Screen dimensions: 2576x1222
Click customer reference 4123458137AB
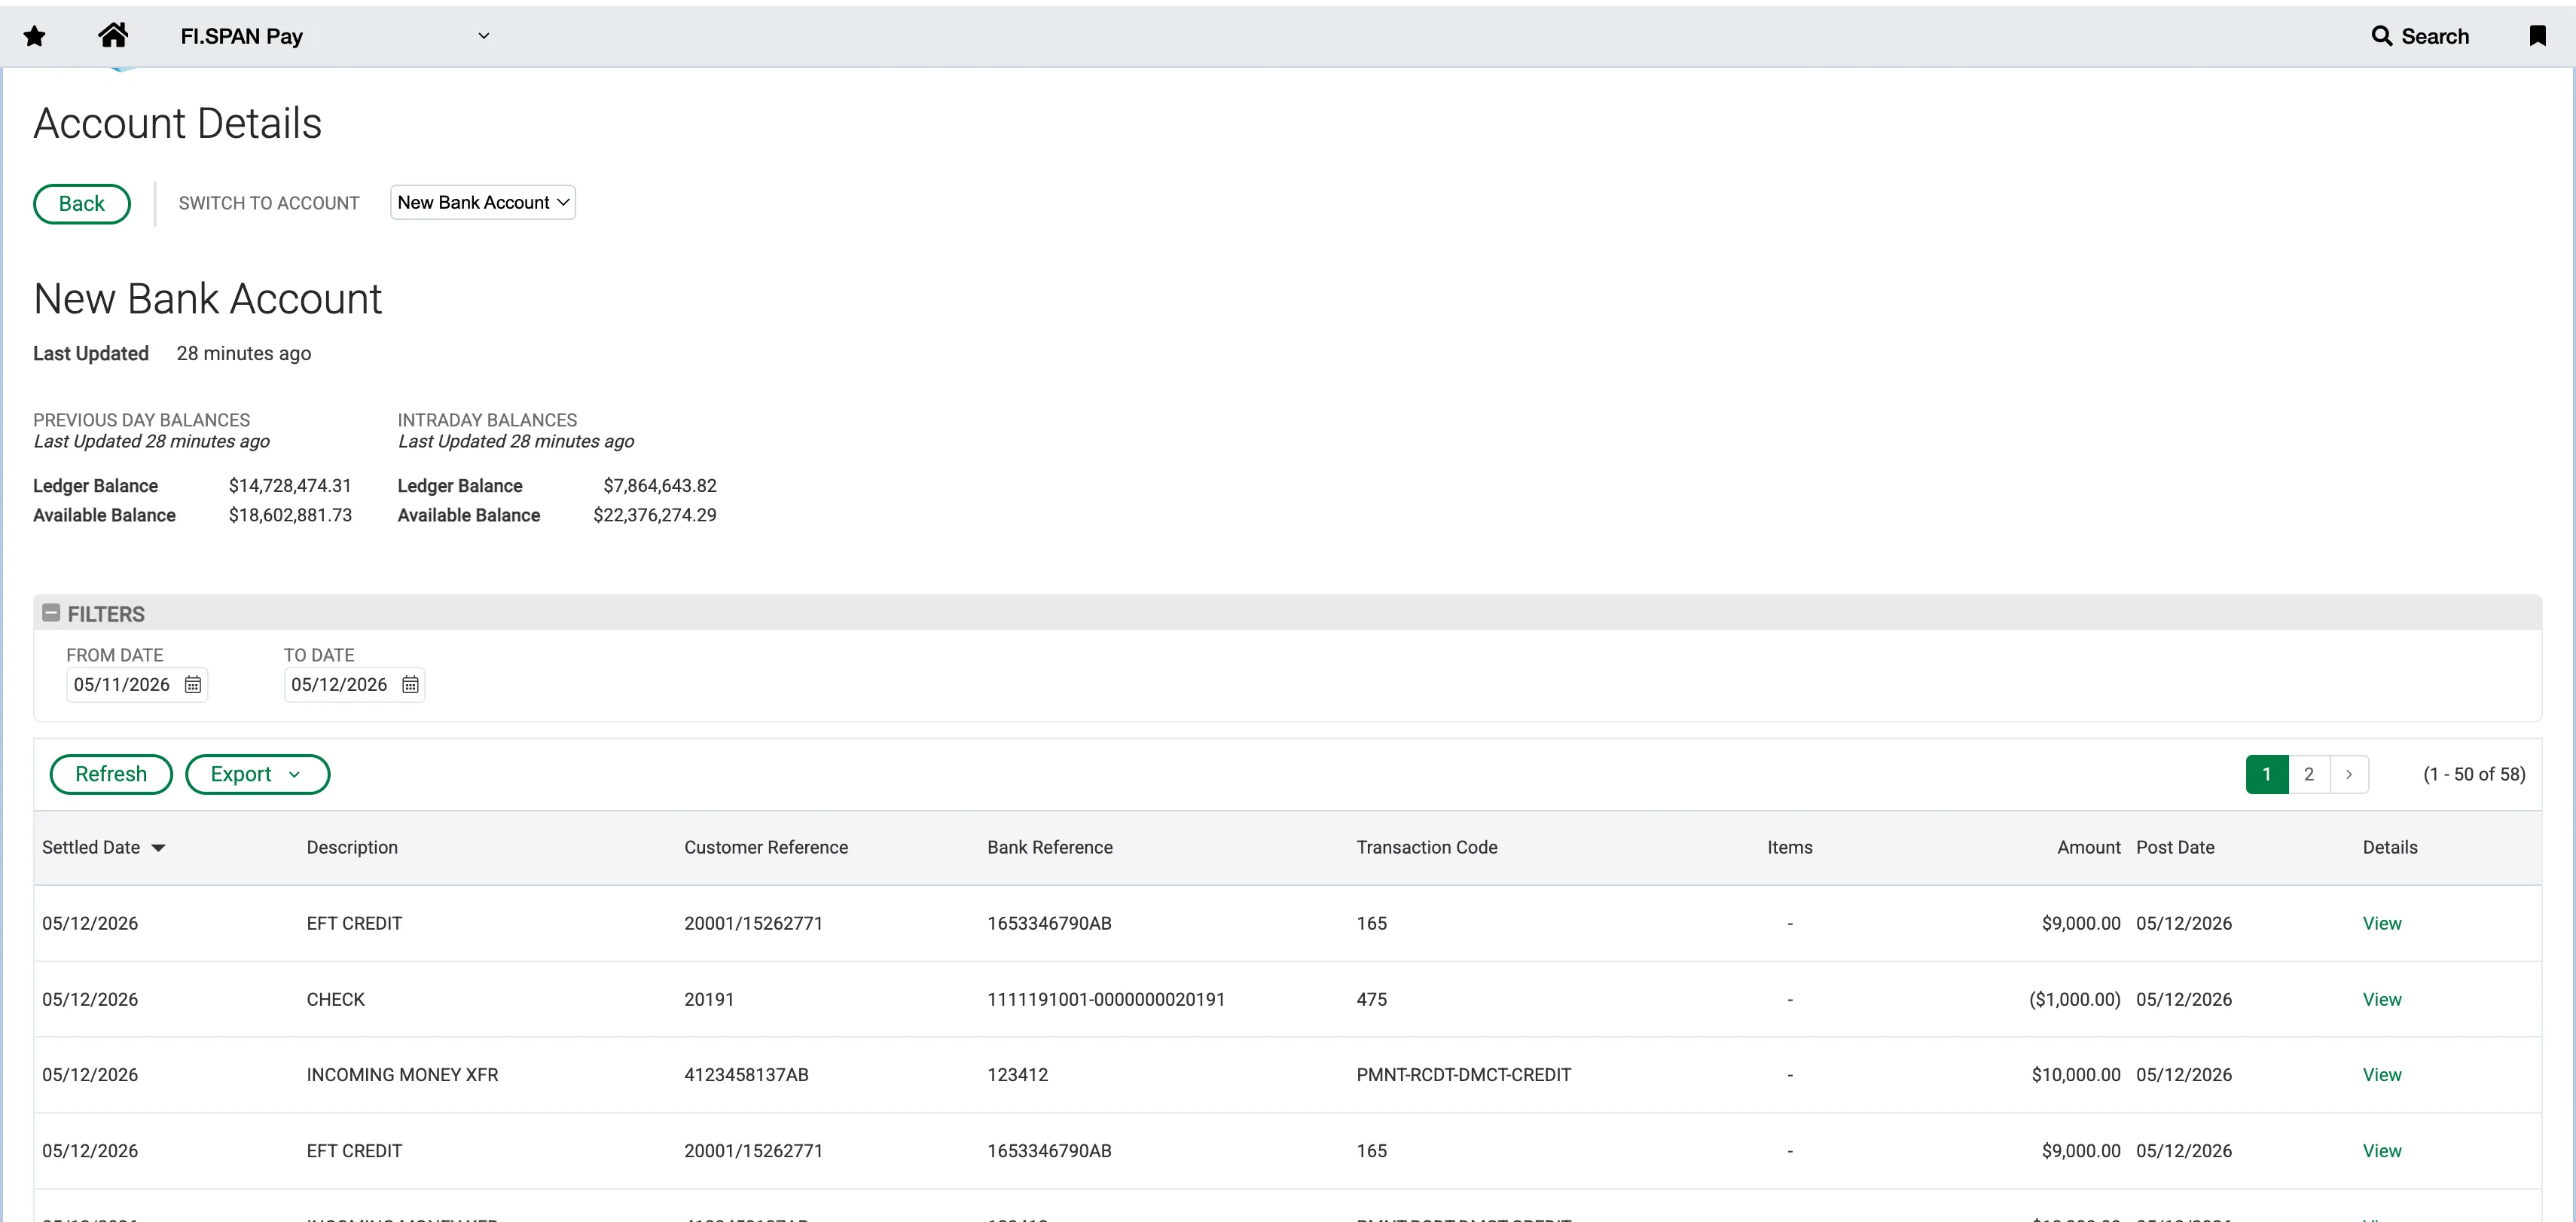[746, 1075]
